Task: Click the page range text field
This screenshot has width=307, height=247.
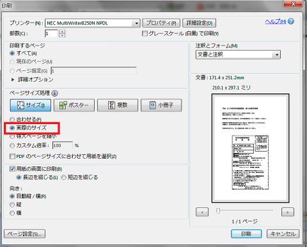Action: click(x=93, y=71)
